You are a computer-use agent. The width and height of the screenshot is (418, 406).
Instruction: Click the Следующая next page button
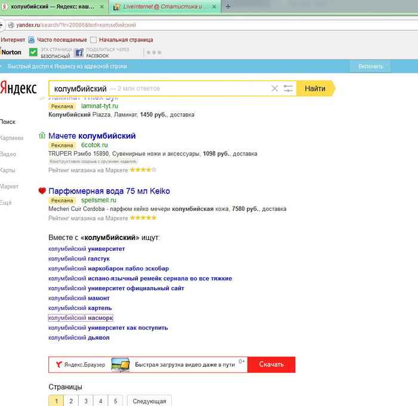[149, 401]
